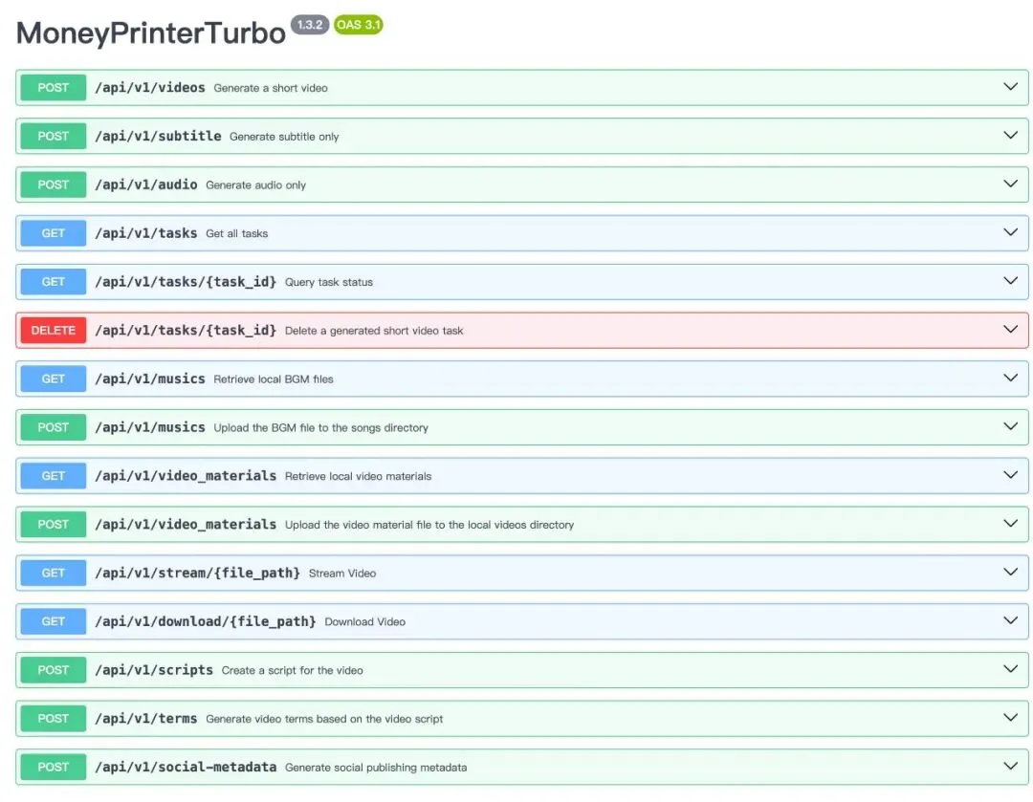Click the GET badge for /api/v1/musics

54,379
